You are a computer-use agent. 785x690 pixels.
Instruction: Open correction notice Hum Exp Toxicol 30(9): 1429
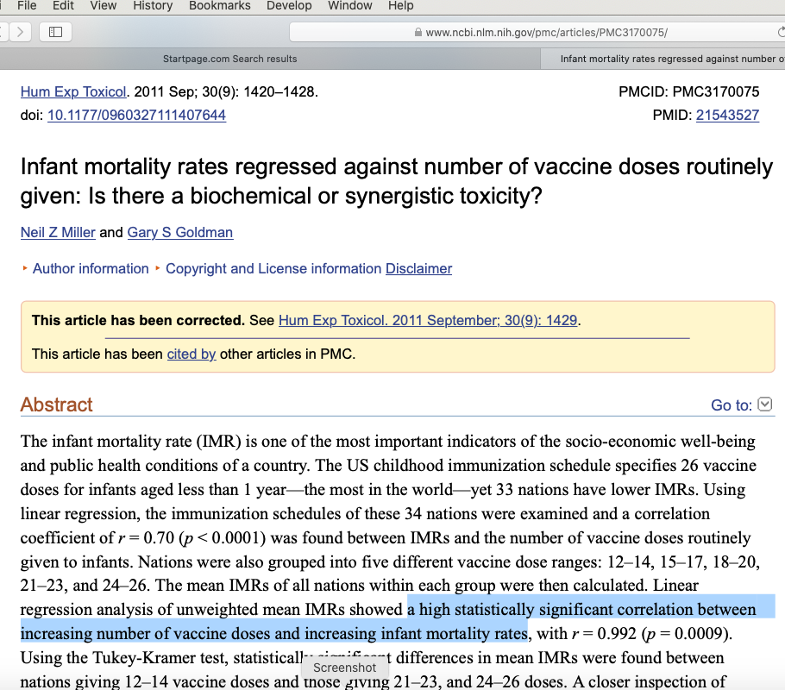click(428, 321)
